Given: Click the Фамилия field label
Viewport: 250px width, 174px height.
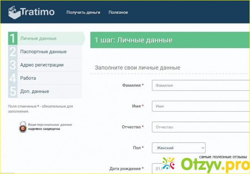Looking at the screenshot, I should (131, 85).
